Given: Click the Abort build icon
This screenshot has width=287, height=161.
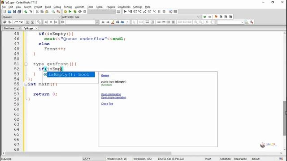Looking at the screenshot, I should pyautogui.click(x=85, y=12).
